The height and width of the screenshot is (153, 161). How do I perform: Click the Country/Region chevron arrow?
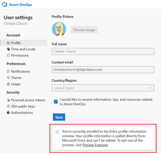pyautogui.click(x=150, y=88)
